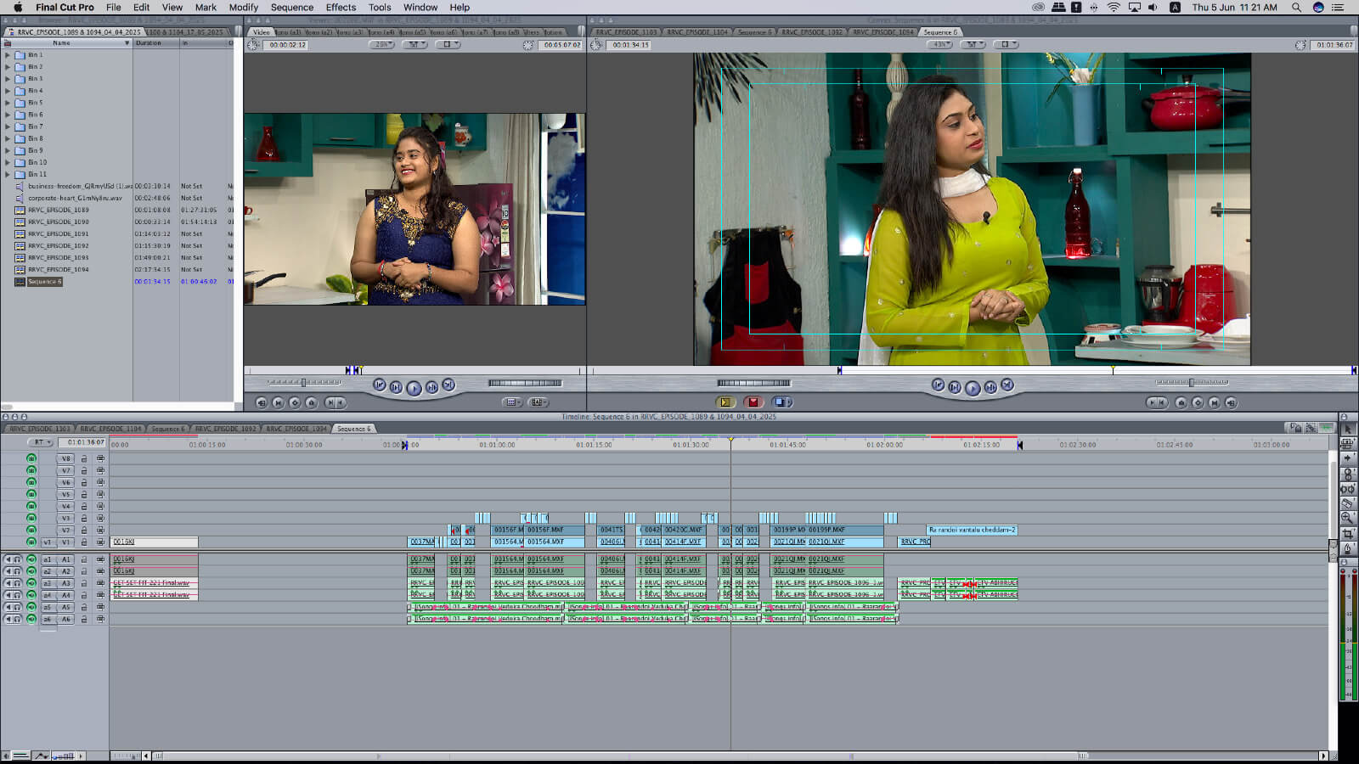
Task: Open the Effects menu
Action: [x=341, y=7]
